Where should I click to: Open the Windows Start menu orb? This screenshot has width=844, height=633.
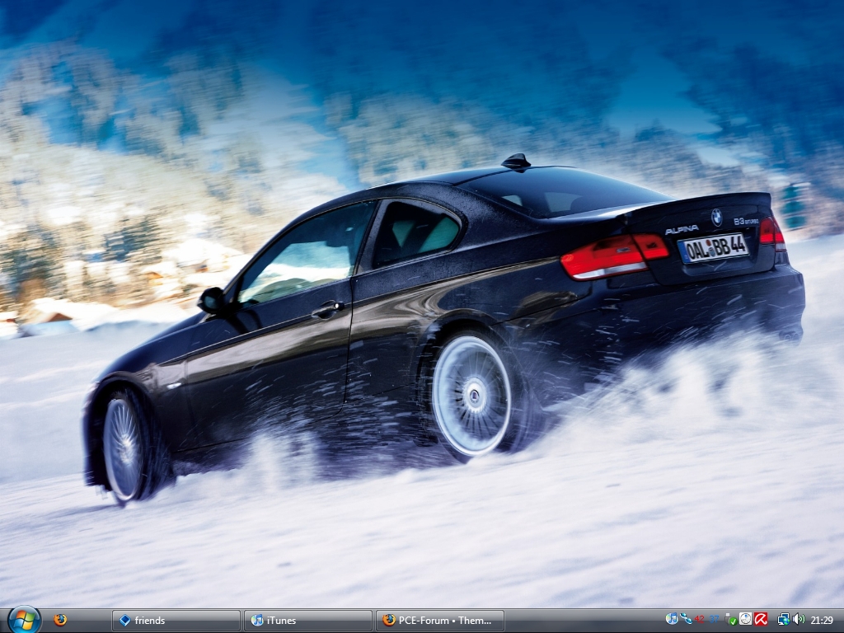(x=24, y=619)
